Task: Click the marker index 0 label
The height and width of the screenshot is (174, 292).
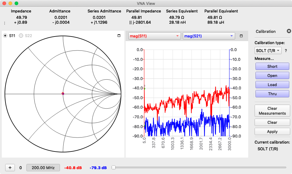Action: [x=20, y=168]
